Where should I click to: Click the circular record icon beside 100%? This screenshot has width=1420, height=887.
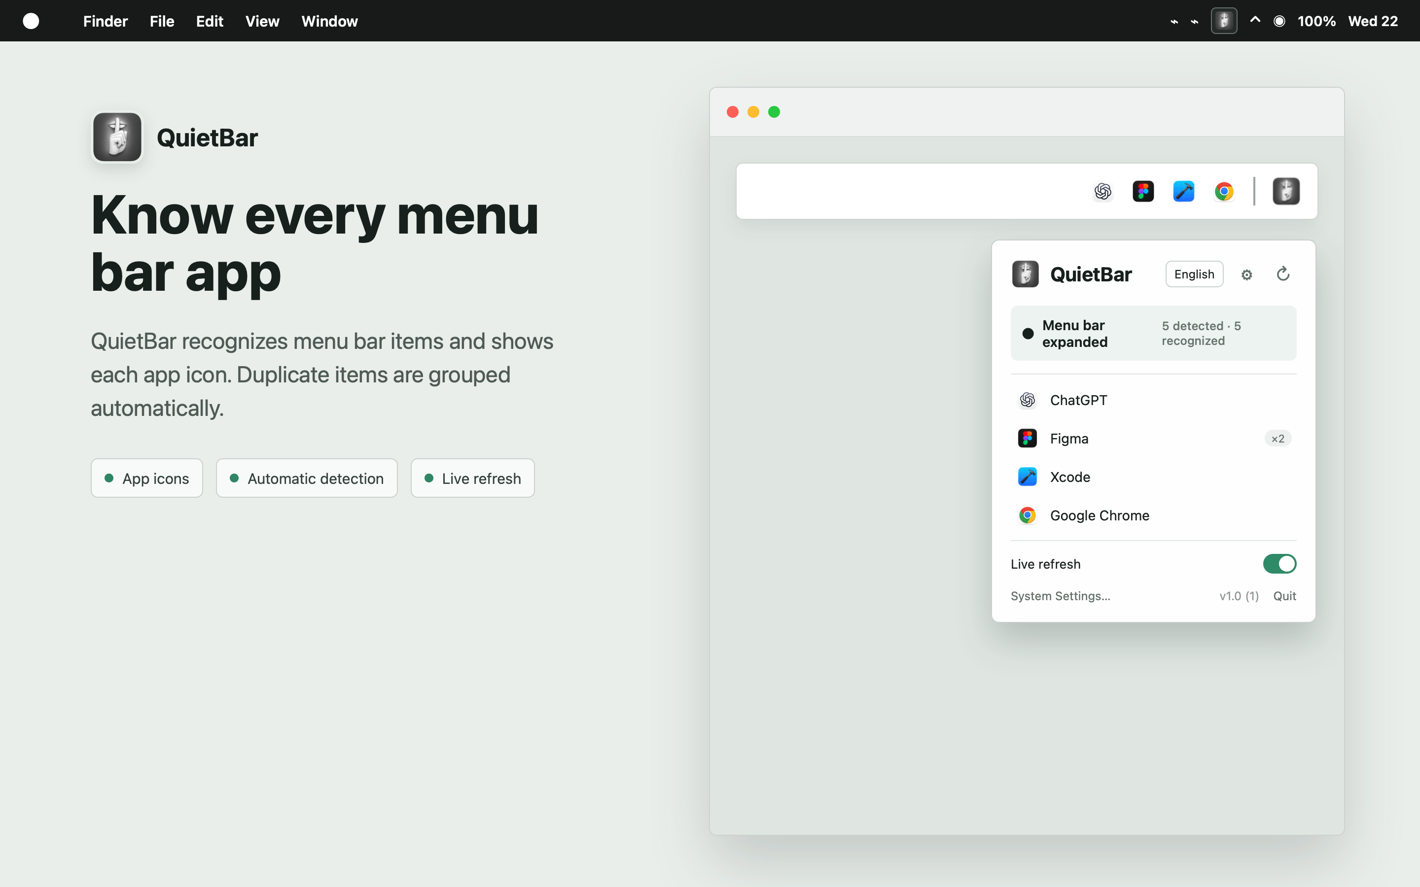pyautogui.click(x=1279, y=21)
